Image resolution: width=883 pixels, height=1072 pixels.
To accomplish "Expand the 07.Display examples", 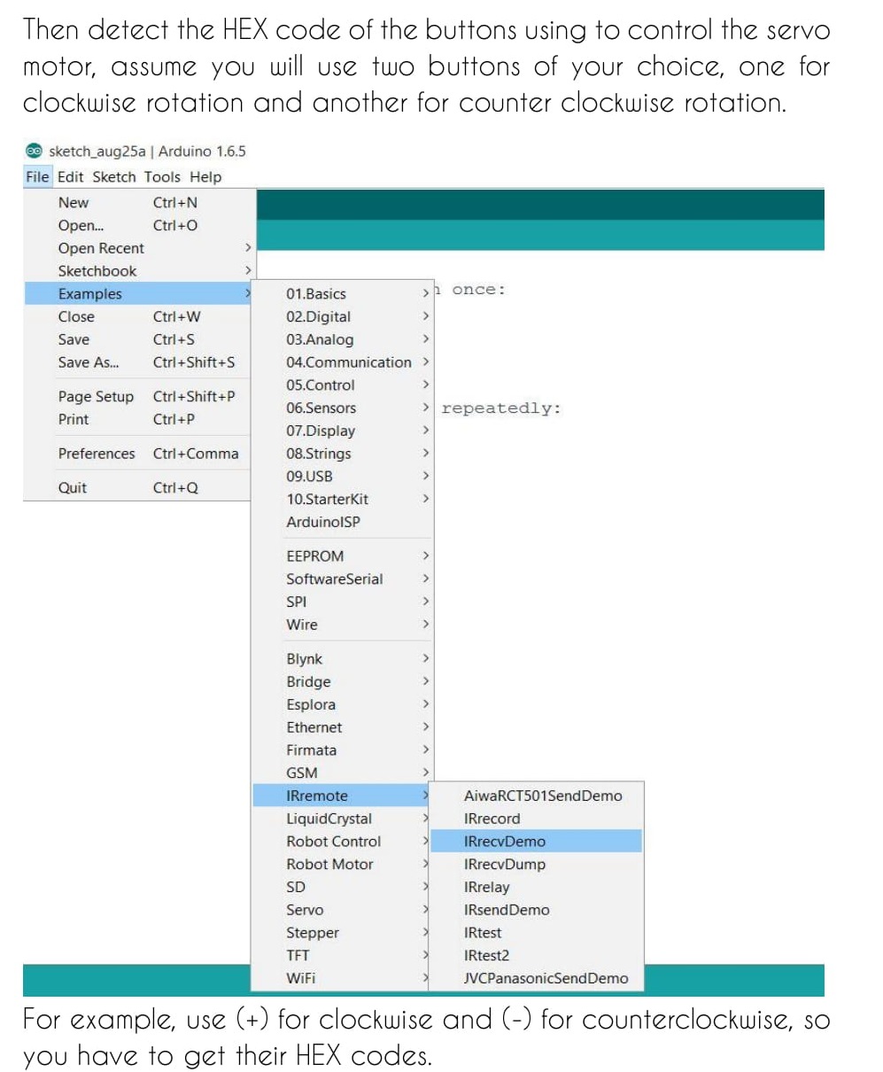I will (x=343, y=431).
